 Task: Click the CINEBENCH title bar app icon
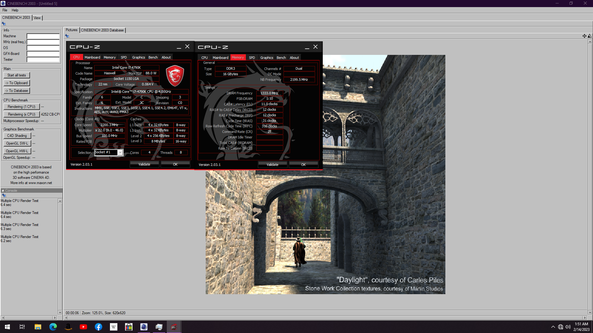point(3,3)
